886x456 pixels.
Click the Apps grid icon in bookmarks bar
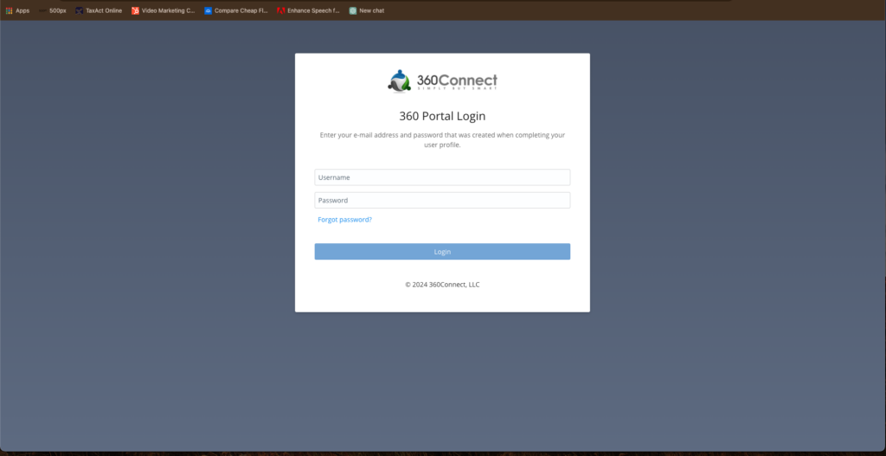[x=9, y=10]
